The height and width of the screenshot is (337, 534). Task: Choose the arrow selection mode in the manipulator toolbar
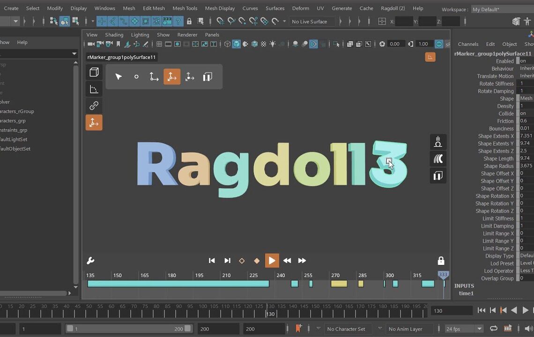click(x=119, y=76)
